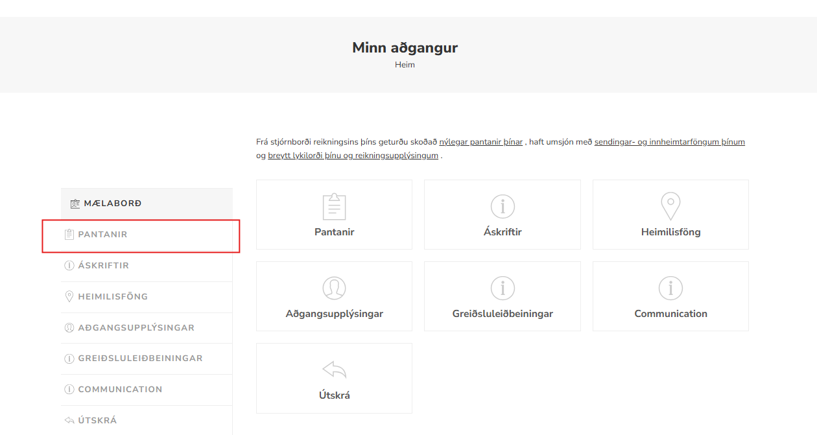Viewport: 817px width, 435px height.
Task: Click the user icon in Aðgangsupplýsingar tile
Action: pos(334,288)
